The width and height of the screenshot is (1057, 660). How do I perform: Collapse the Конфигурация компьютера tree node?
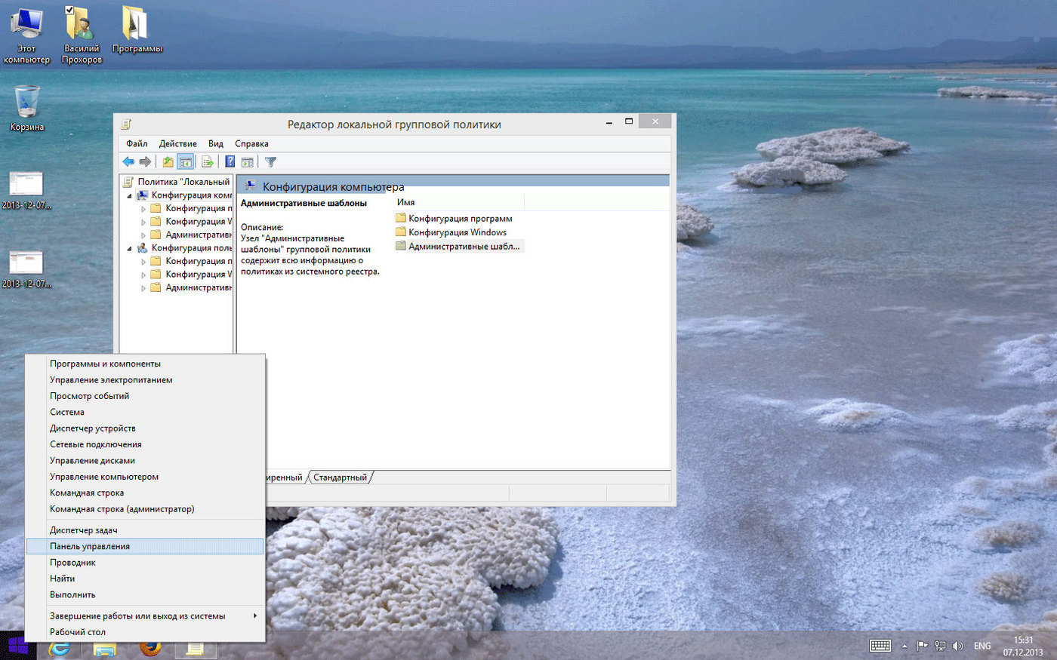tap(129, 195)
